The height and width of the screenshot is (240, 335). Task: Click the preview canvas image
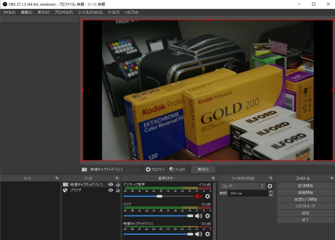pyautogui.click(x=208, y=90)
